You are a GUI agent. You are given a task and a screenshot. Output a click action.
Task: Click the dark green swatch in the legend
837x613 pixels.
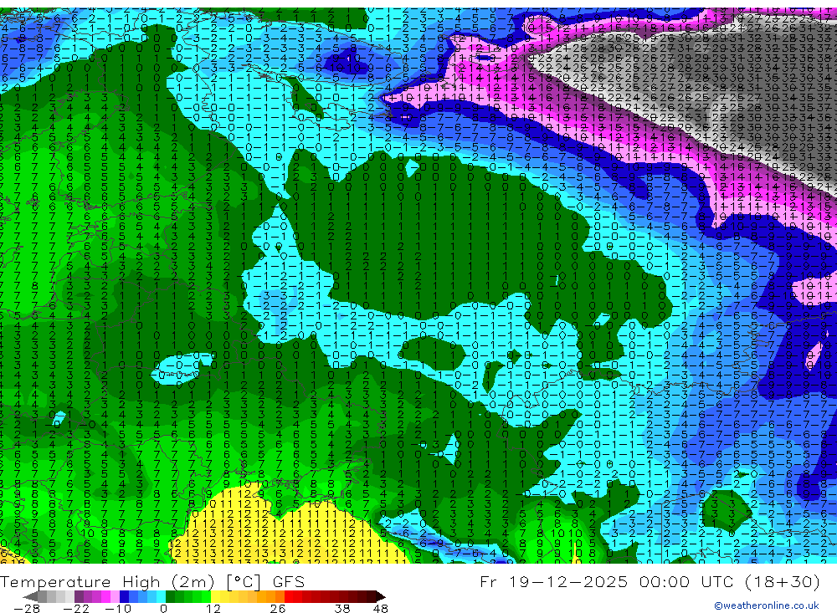170,597
